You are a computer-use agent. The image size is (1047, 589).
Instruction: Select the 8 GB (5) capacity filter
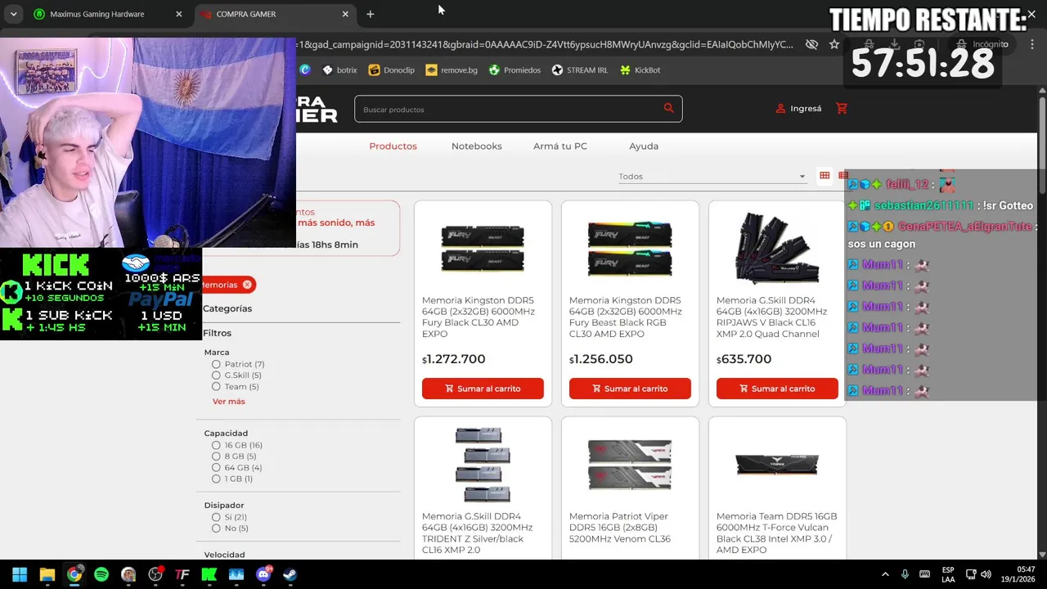[x=216, y=456]
